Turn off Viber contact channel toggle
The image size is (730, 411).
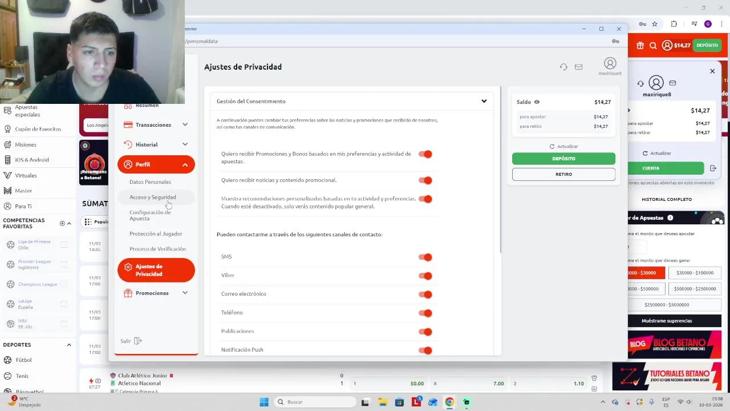(x=425, y=276)
